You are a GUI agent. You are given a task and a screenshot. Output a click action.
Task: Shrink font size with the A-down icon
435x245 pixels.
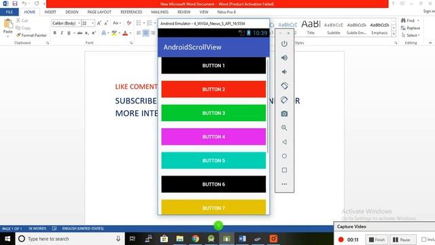(x=106, y=23)
